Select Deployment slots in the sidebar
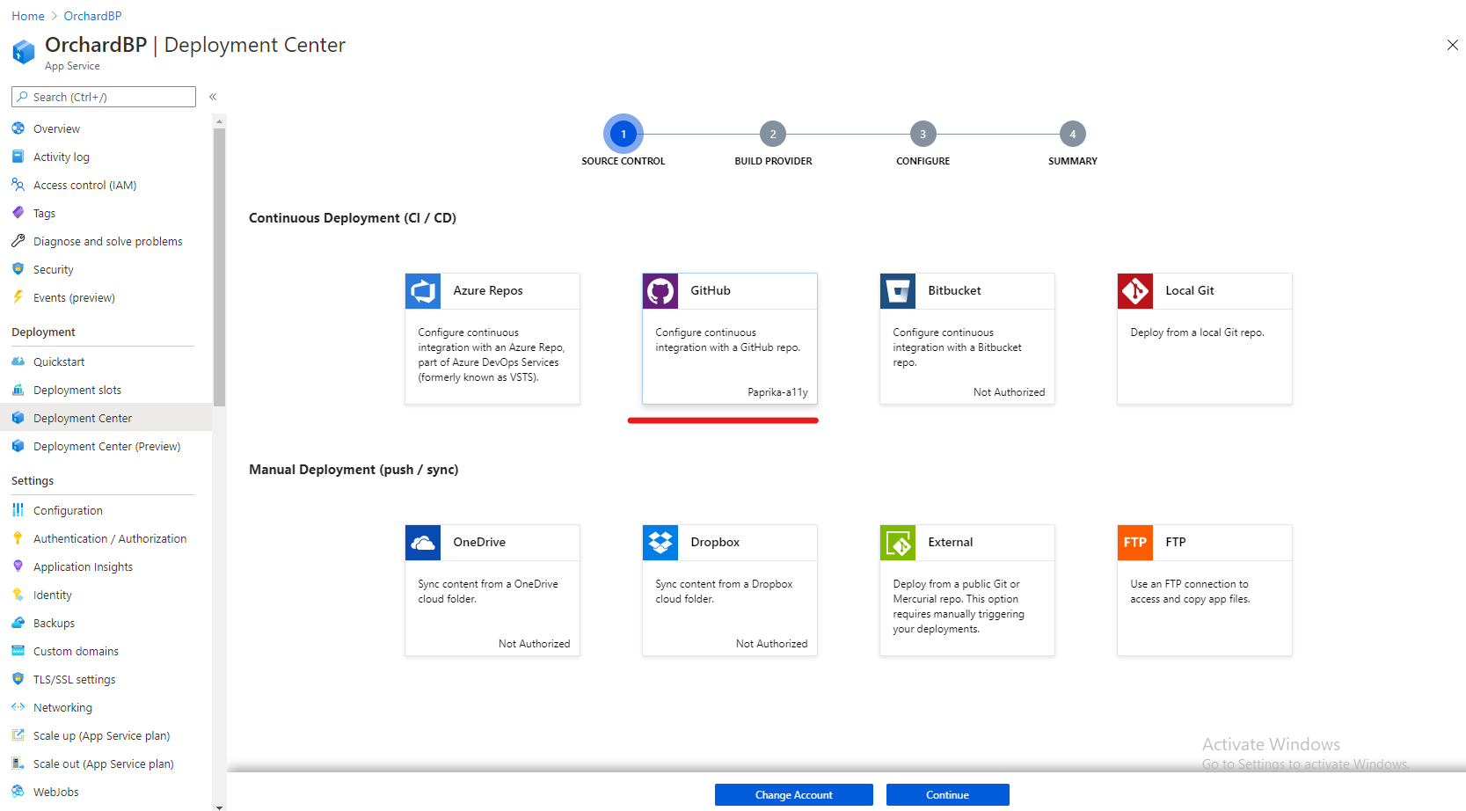Screen dimensions: 1466x811 tap(77, 391)
